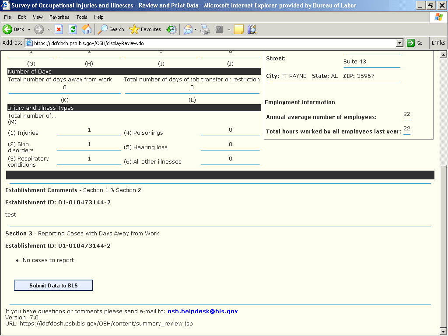Viewport: 448px width, 336px height.
Task: Open the Favorites star panel
Action: [x=145, y=29]
